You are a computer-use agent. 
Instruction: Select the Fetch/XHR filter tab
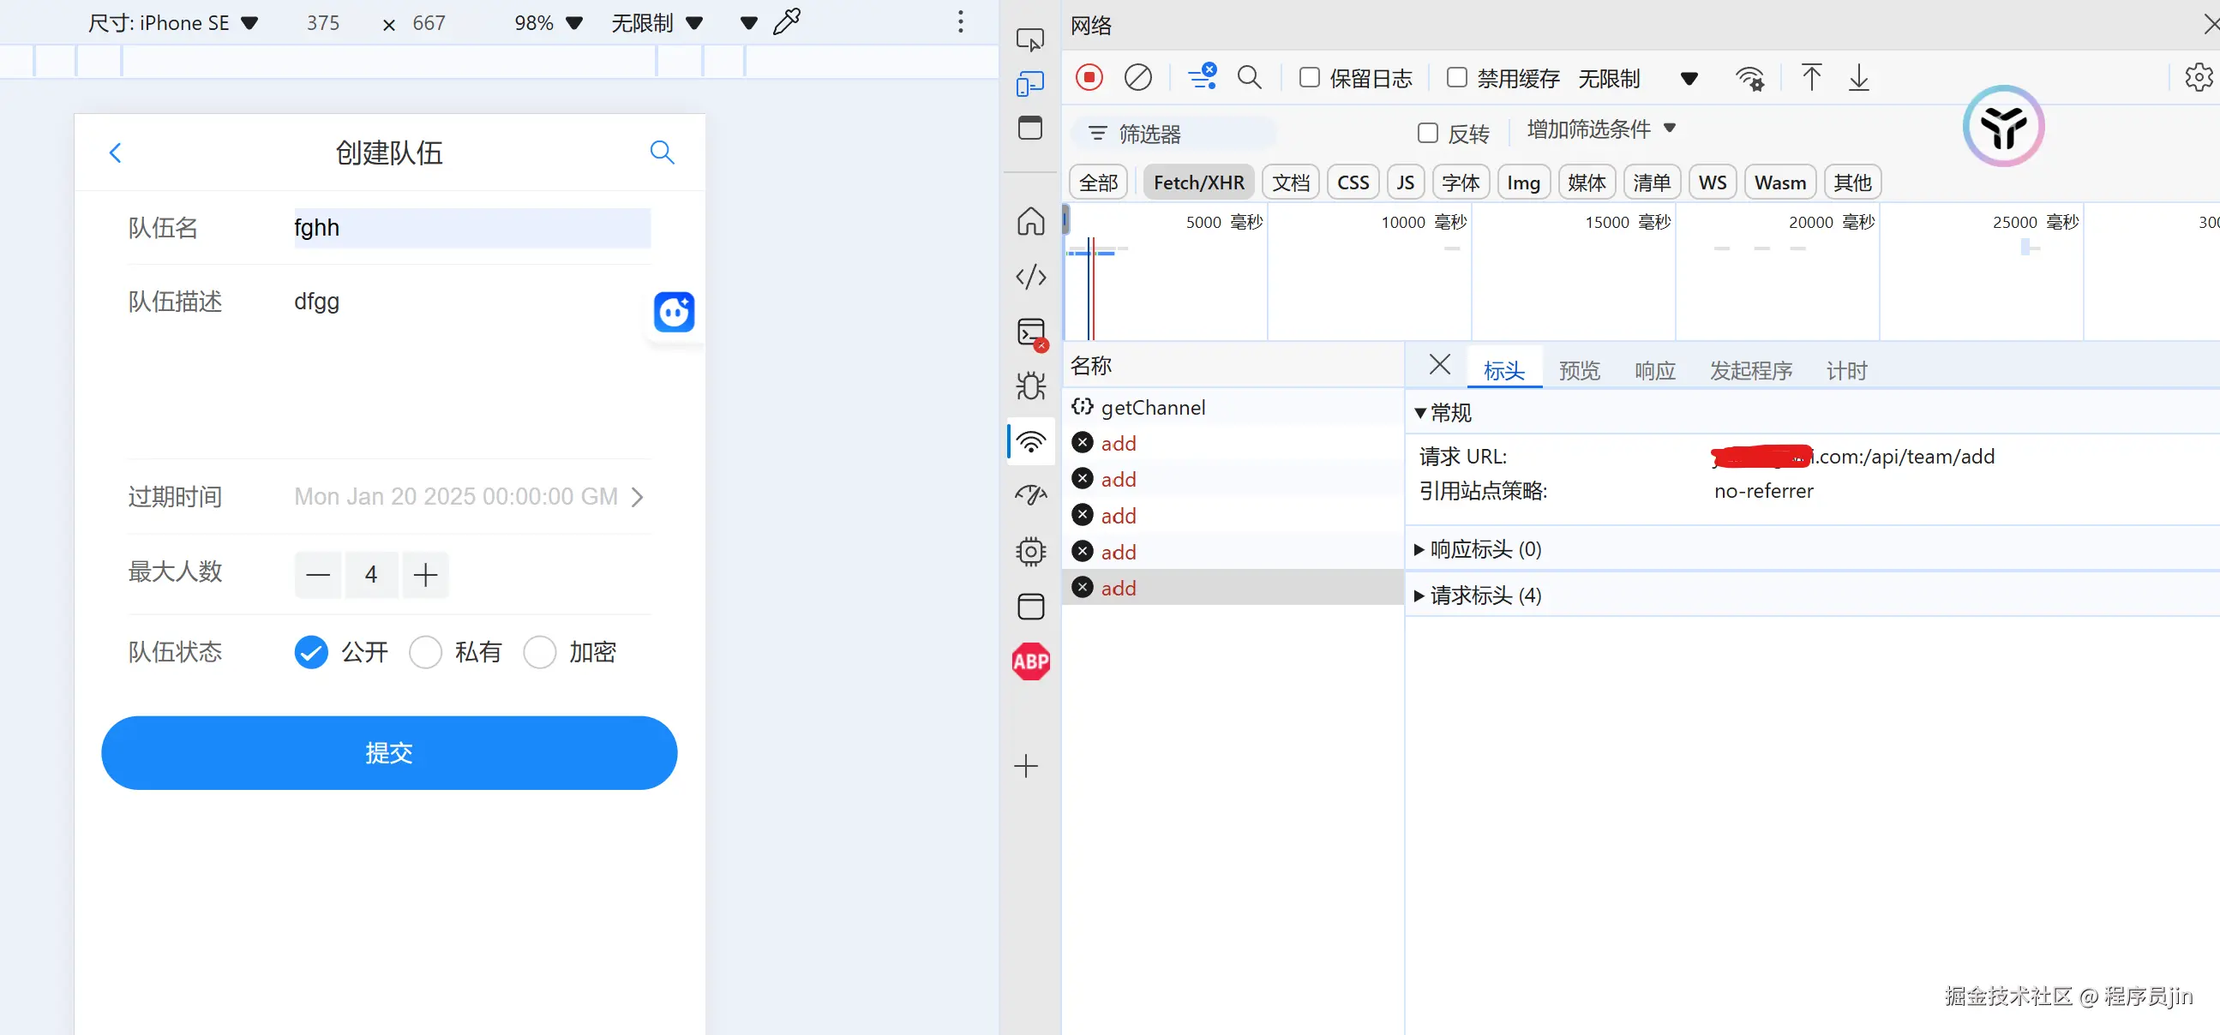[x=1198, y=182]
